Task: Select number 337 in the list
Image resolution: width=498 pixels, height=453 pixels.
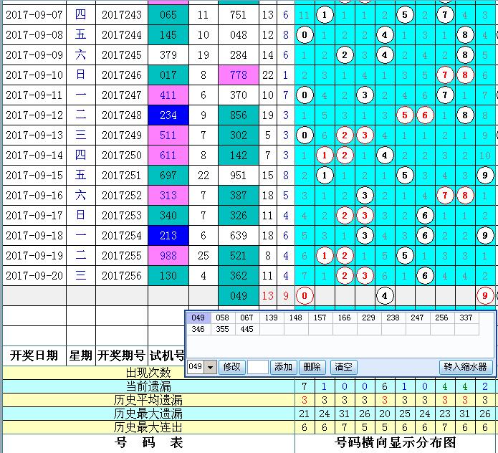Action: [x=466, y=318]
